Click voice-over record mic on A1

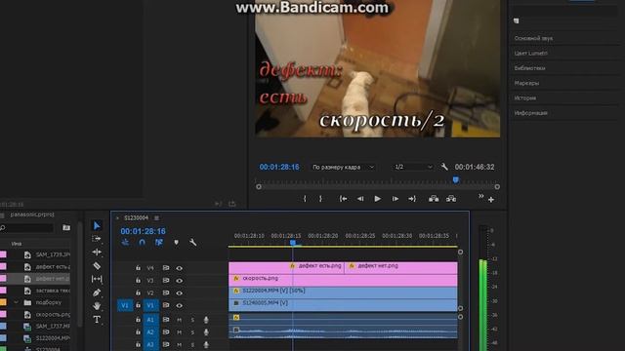[206, 320]
